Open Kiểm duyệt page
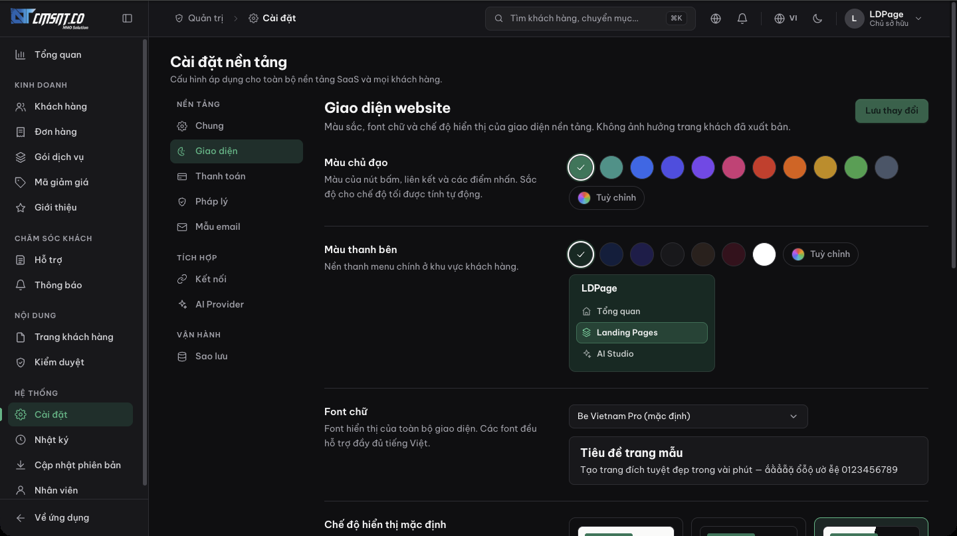Image resolution: width=957 pixels, height=536 pixels. click(70, 362)
